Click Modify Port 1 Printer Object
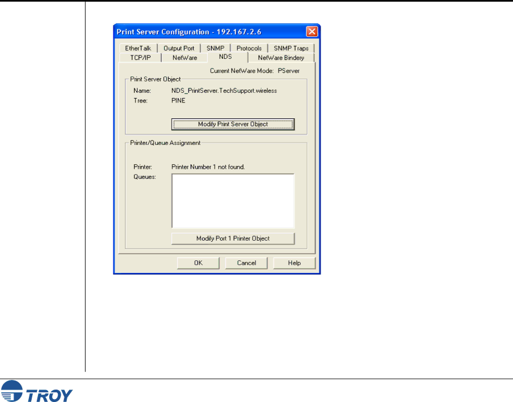 233,238
